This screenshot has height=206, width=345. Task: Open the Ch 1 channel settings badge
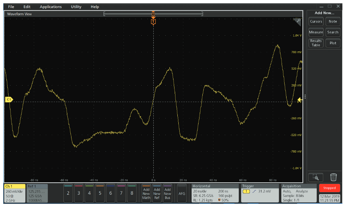coord(15,193)
